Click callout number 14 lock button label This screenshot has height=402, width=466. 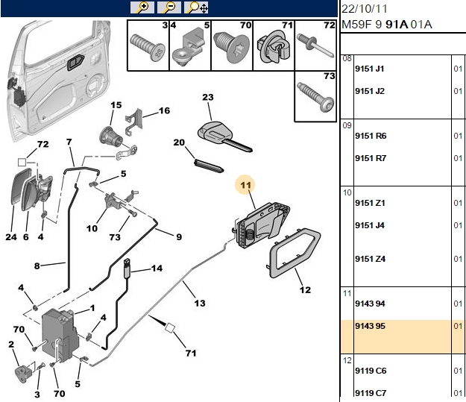pos(157,268)
